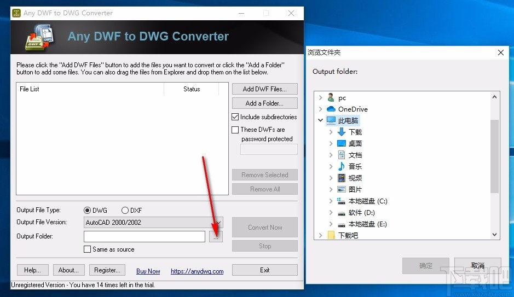Click the 音乐 music note icon
Screen dimensions: 514x297
pyautogui.click(x=342, y=166)
